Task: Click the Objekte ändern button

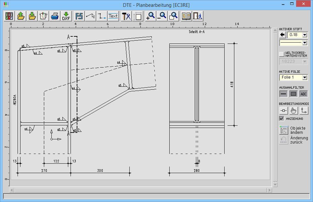Action: 284,130
